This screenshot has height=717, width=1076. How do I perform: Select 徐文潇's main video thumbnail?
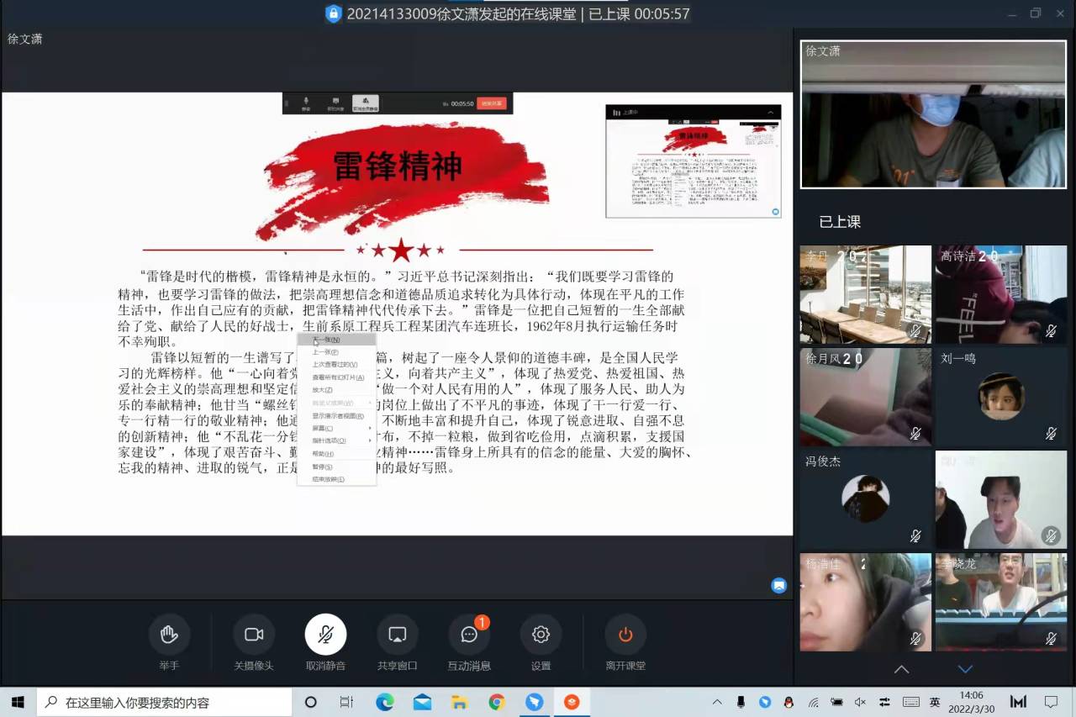click(933, 114)
